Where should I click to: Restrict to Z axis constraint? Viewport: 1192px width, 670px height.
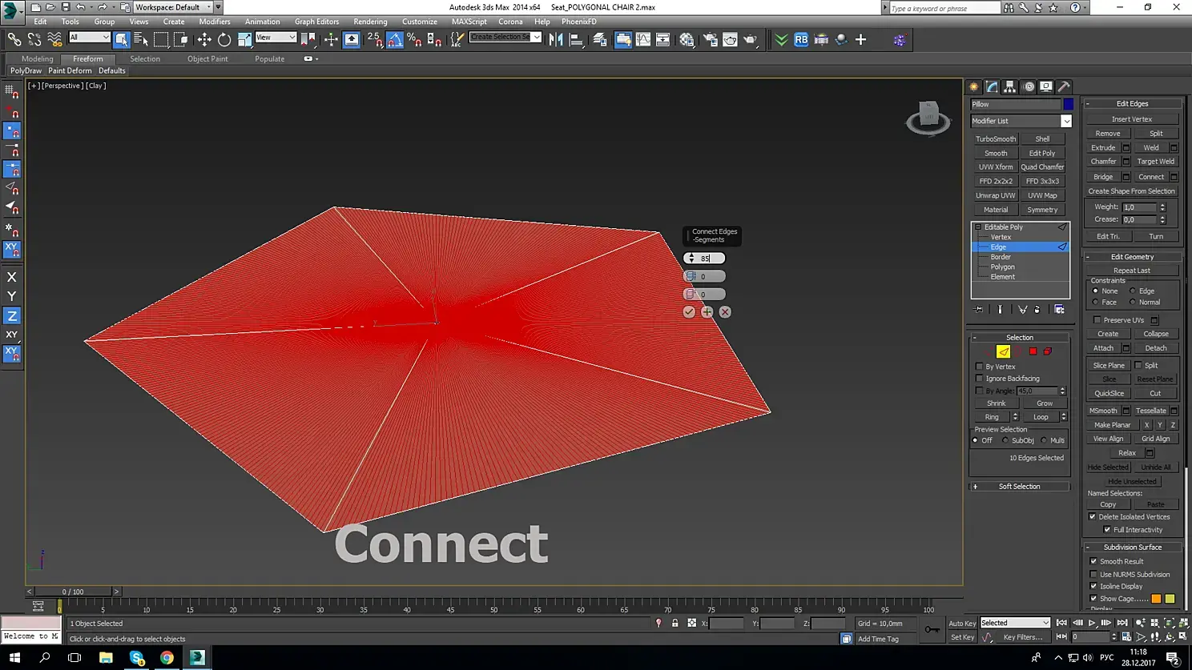point(12,316)
